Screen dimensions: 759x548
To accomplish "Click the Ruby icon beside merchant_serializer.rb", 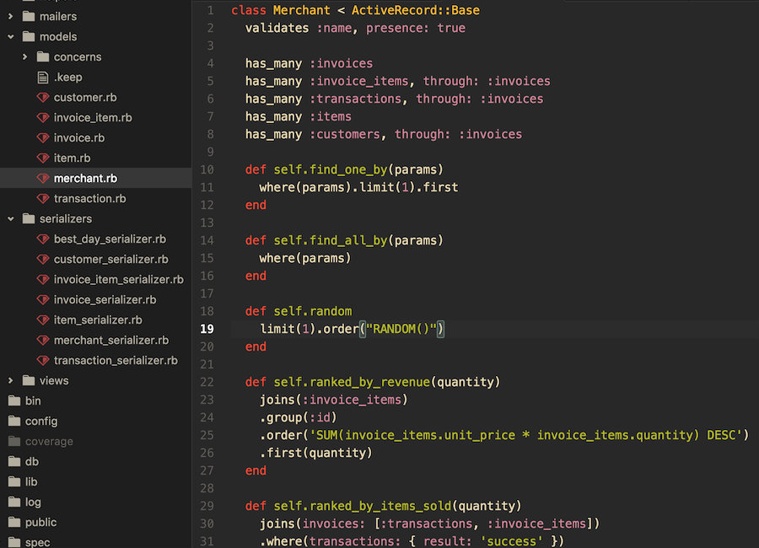I will pos(43,341).
